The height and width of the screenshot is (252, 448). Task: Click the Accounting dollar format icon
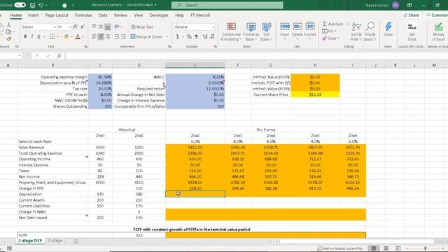(177, 37)
